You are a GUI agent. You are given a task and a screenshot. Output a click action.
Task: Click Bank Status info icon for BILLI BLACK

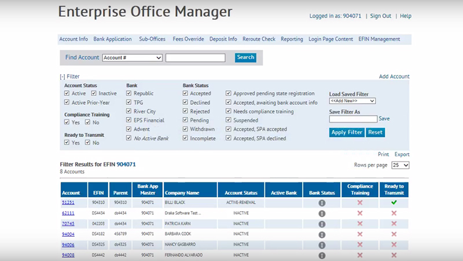322,203
